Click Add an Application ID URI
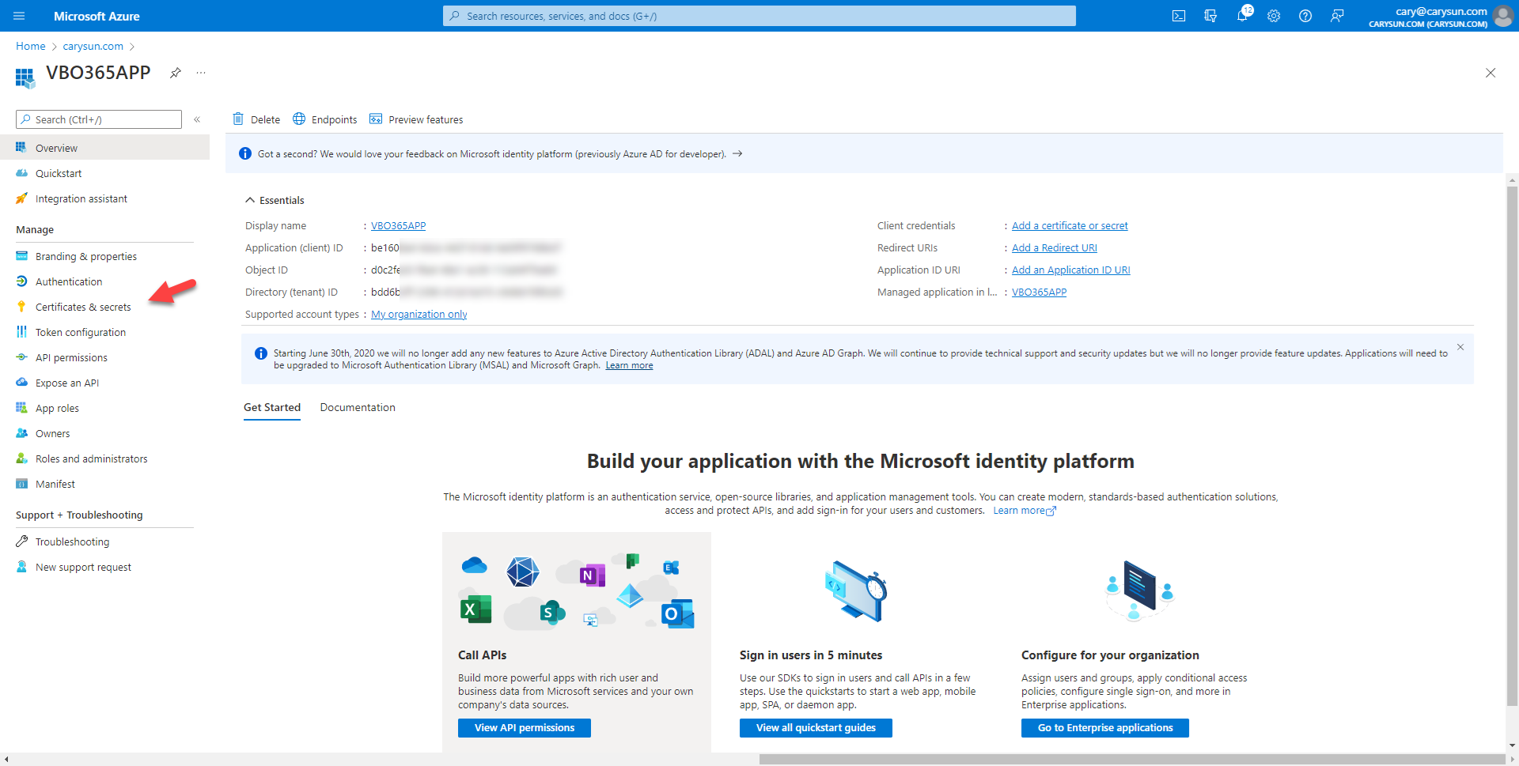Image resolution: width=1519 pixels, height=766 pixels. click(1071, 270)
